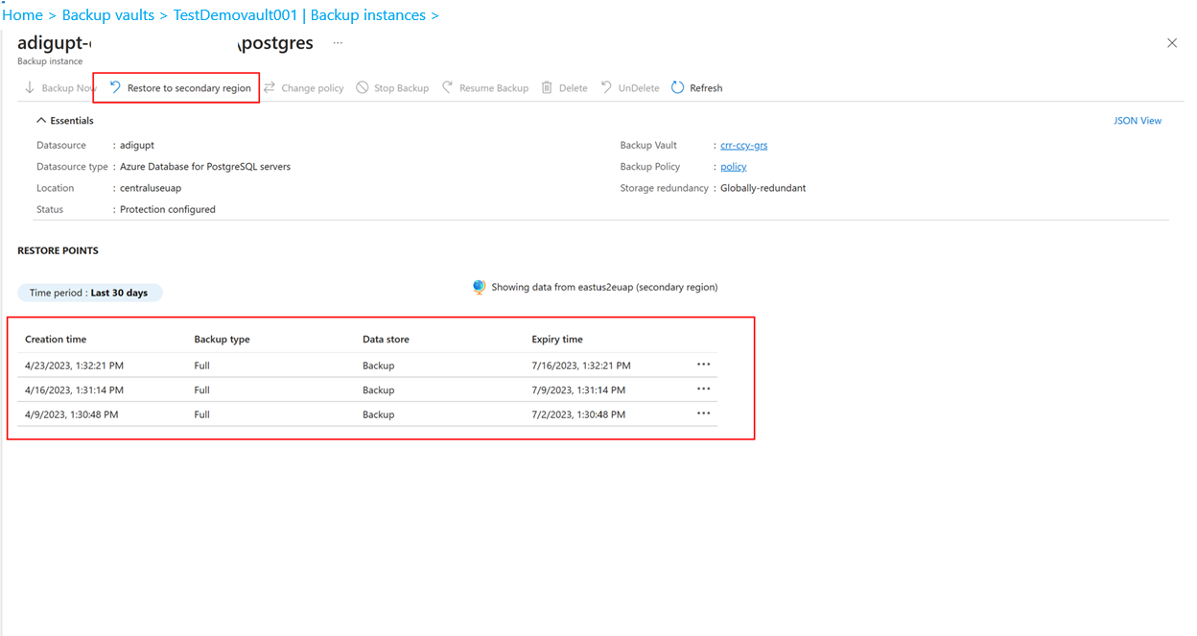Click the 7/9/2023, 1:31:14 PM expiry time
Viewport: 1197px width, 636px height.
[578, 390]
